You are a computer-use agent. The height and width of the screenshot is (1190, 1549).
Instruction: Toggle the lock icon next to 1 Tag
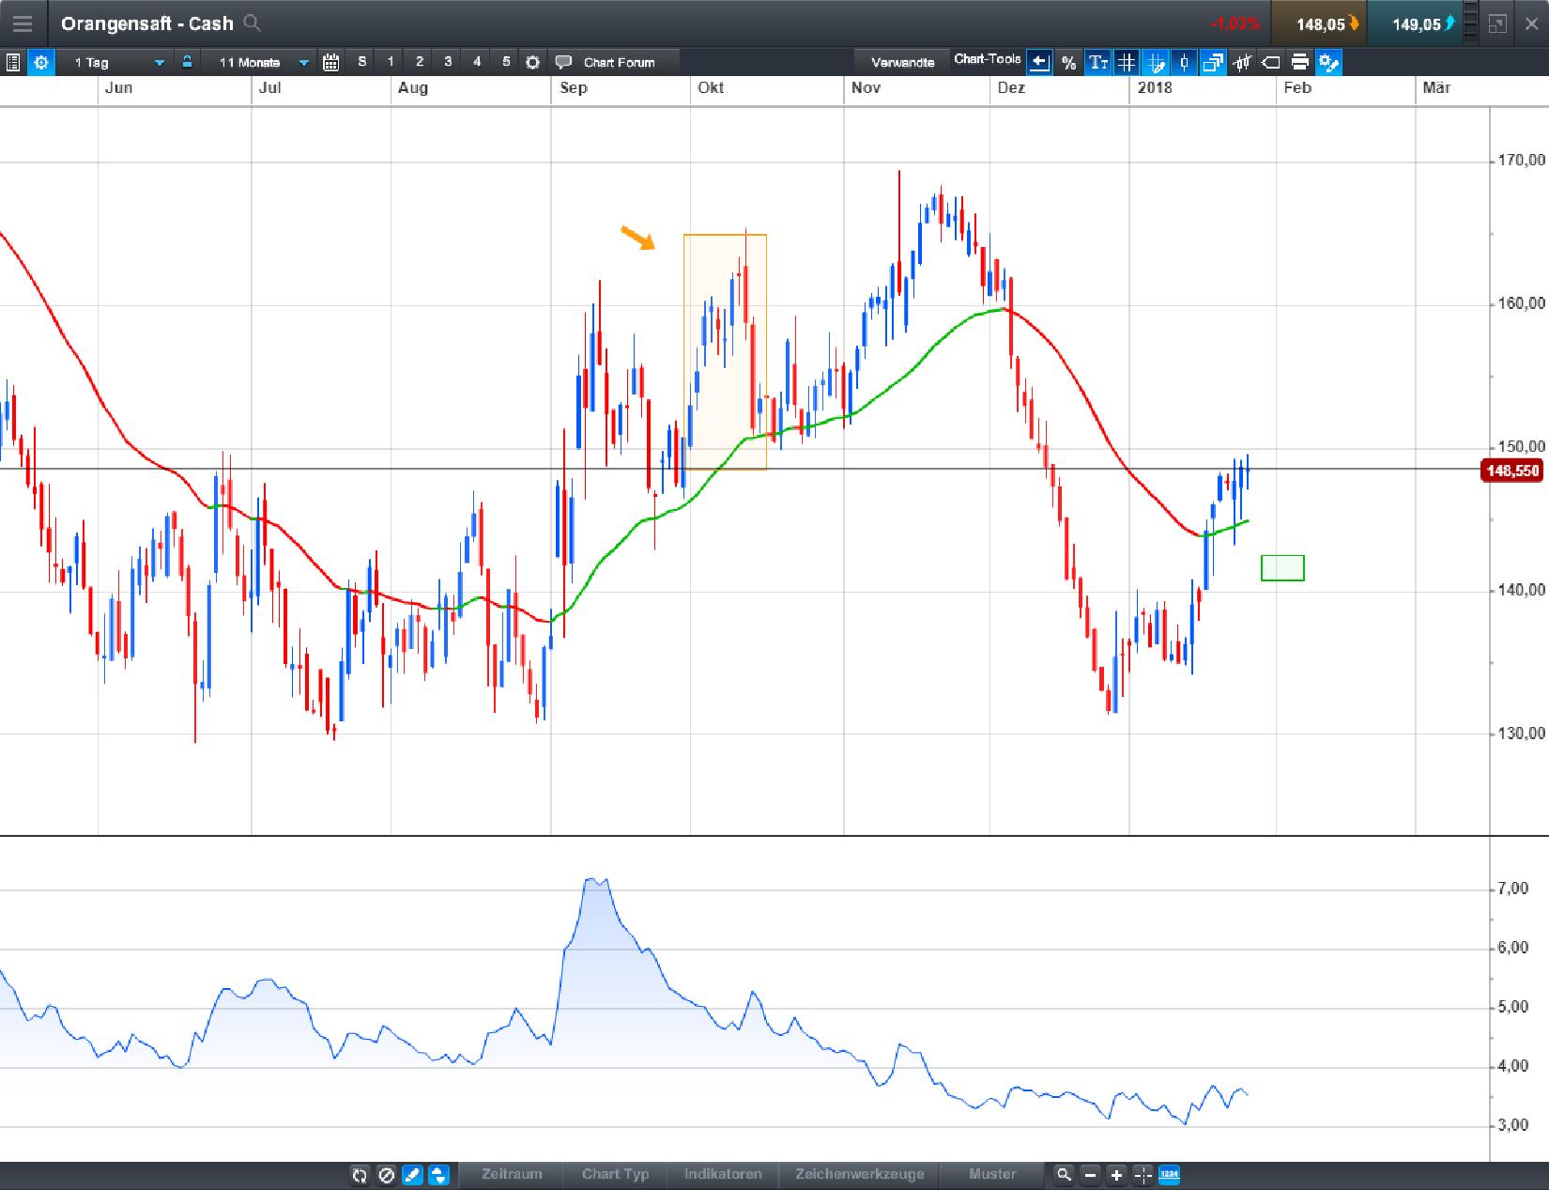pyautogui.click(x=187, y=62)
